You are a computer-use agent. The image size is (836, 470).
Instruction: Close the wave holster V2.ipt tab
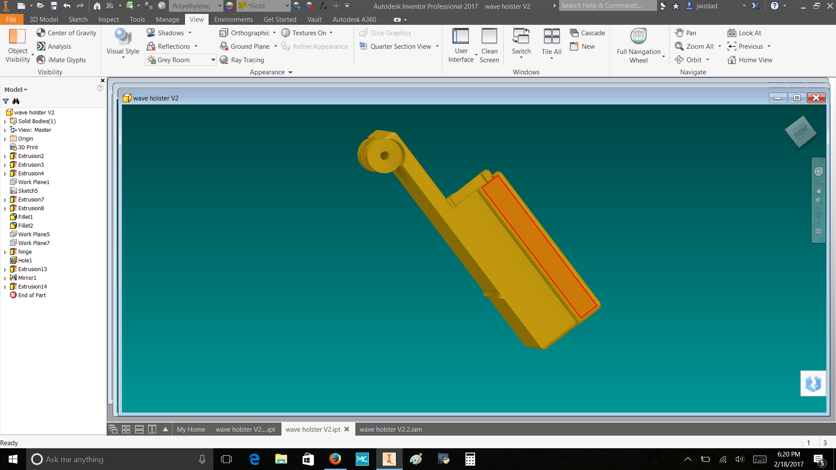click(x=347, y=429)
